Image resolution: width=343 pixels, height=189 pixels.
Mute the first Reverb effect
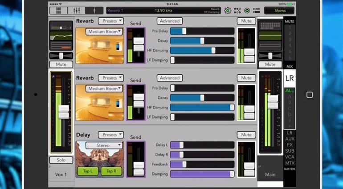coord(246,21)
